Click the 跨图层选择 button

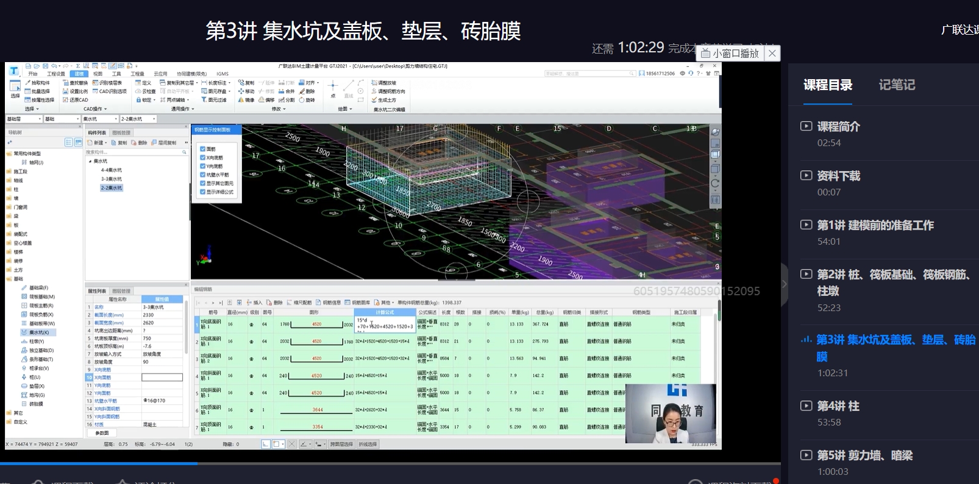coord(341,444)
